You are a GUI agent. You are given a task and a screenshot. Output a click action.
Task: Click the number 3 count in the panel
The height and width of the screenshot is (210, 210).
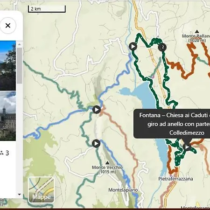(x=7, y=153)
